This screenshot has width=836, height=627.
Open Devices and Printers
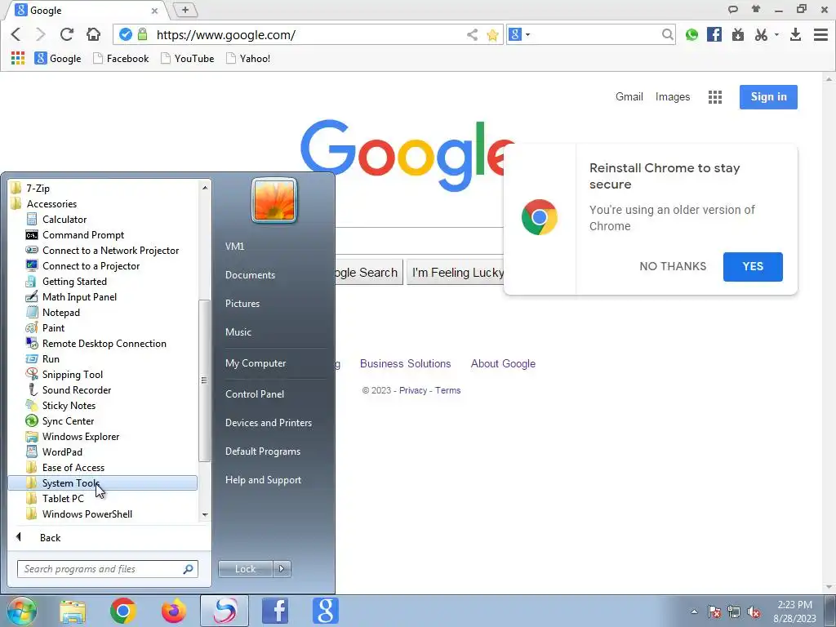coord(268,423)
